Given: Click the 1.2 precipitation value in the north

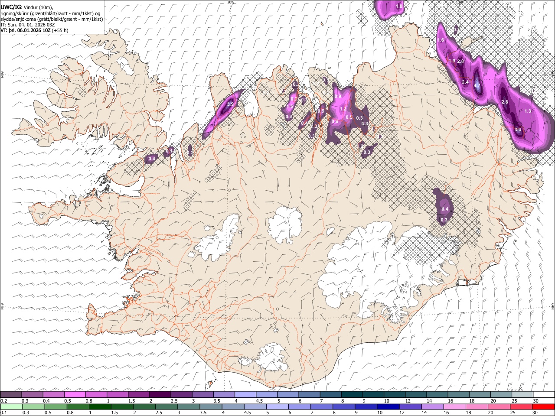Looking at the screenshot, I should [343, 109].
